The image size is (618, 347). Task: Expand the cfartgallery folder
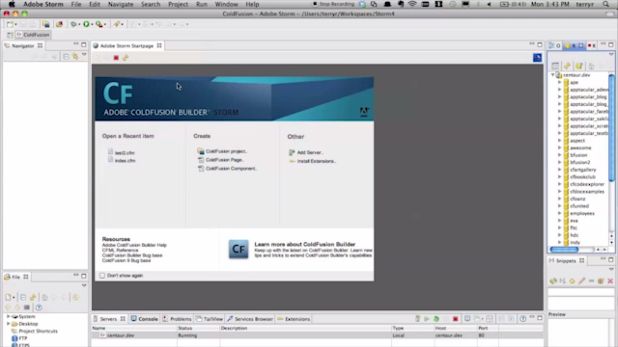click(x=559, y=170)
